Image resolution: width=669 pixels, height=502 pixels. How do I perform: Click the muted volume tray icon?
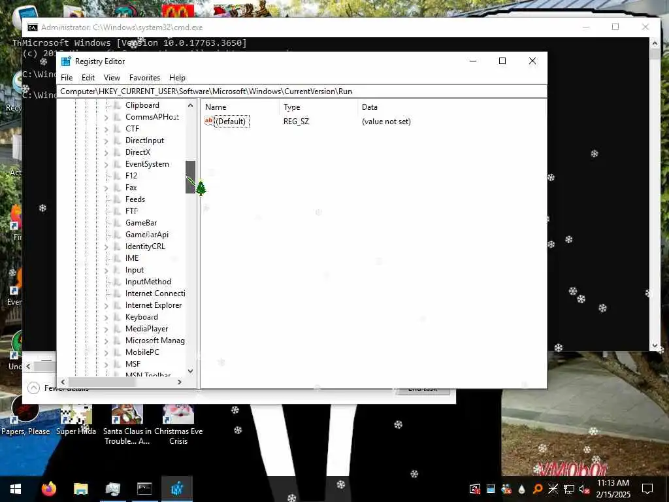click(x=584, y=489)
